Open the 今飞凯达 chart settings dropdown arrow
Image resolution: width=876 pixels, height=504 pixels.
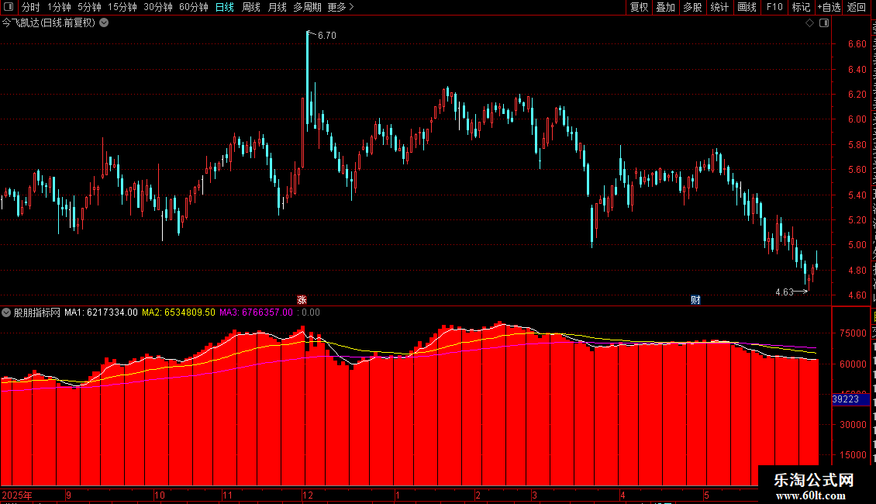104,23
